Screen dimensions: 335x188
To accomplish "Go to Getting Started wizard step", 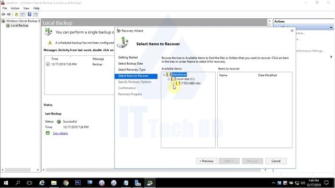I will 128,57.
